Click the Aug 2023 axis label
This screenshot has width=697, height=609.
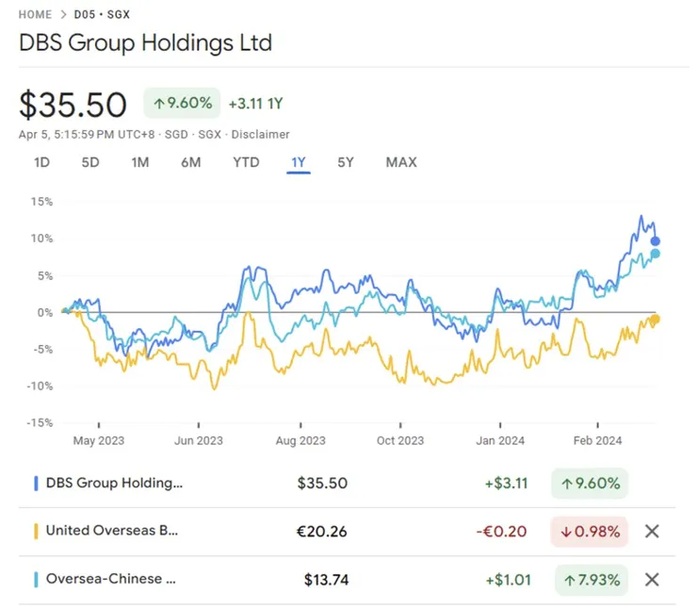click(x=300, y=440)
